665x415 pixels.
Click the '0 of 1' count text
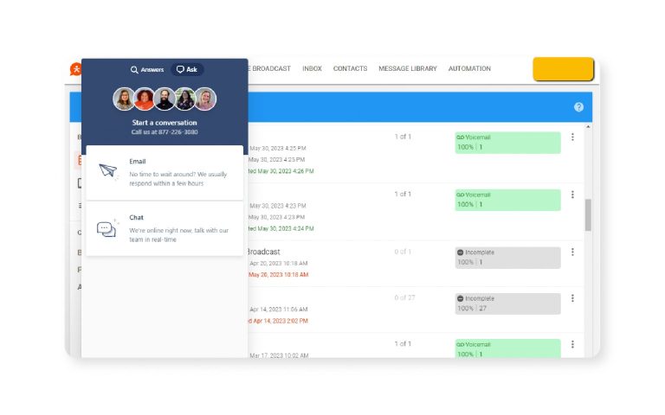click(x=403, y=252)
